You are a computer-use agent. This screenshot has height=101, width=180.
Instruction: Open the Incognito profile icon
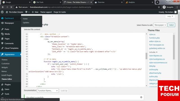tap(164, 7)
